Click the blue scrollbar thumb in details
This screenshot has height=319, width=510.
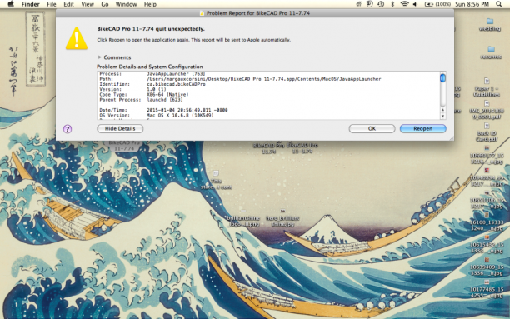442,78
